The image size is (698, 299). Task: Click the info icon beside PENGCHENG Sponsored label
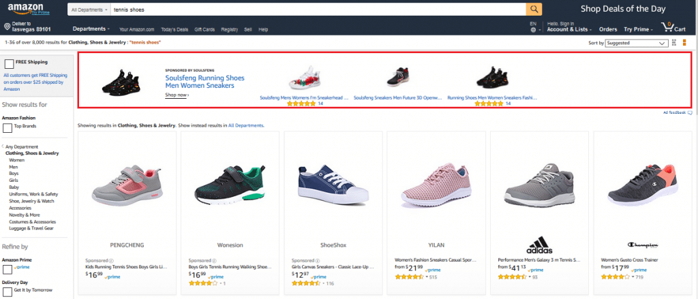(x=111, y=261)
